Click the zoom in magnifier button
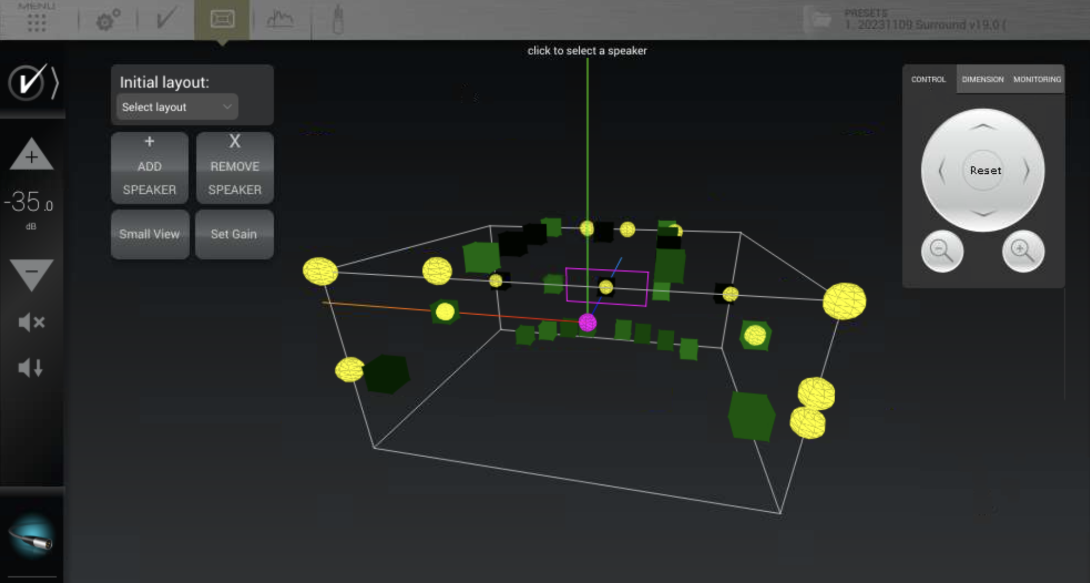The image size is (1090, 583). [1023, 251]
